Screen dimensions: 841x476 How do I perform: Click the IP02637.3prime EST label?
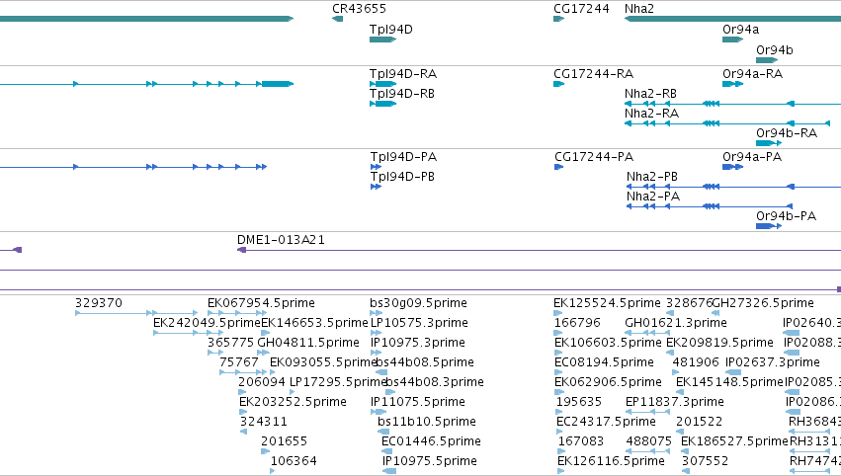773,362
